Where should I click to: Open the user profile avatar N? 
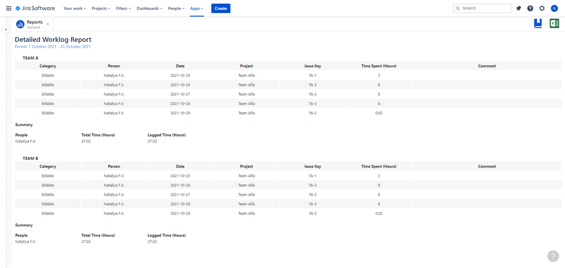point(554,8)
